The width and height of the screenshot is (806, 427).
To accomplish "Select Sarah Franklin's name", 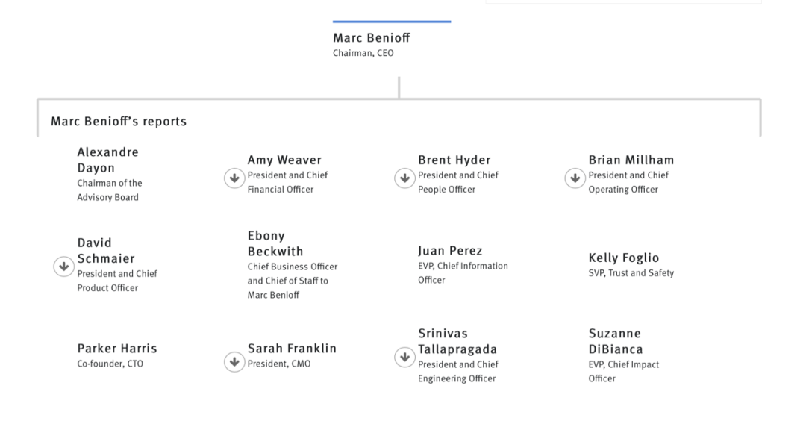I will pos(292,349).
